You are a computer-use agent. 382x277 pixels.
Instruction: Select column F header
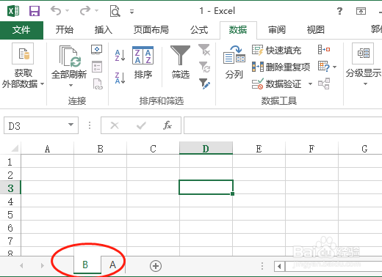tap(311, 149)
